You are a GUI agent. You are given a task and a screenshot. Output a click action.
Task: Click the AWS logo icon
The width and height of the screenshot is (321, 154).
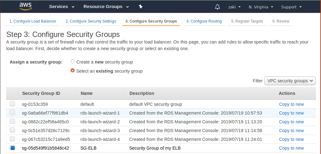pyautogui.click(x=26, y=7)
